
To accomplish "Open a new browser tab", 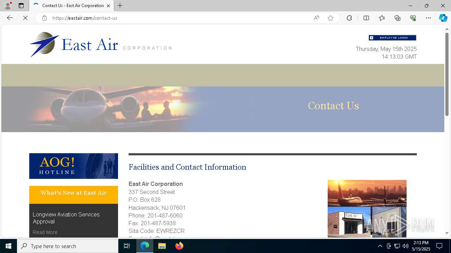I will click(x=120, y=6).
